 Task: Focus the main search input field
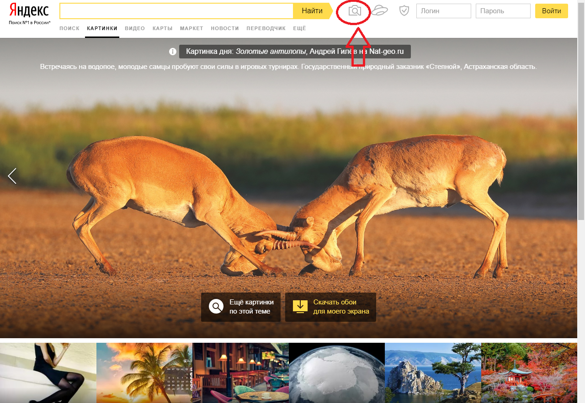pyautogui.click(x=176, y=11)
